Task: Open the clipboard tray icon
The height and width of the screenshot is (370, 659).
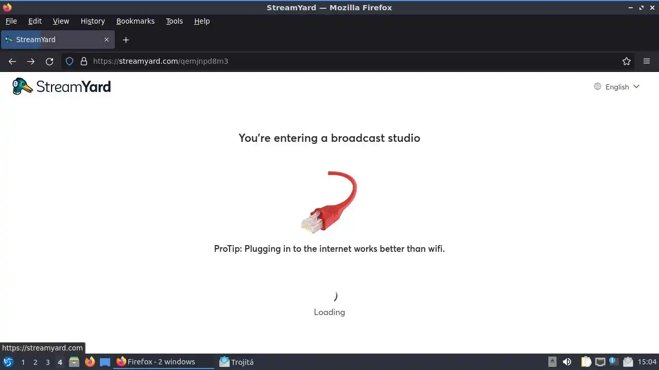Action: [x=586, y=362]
